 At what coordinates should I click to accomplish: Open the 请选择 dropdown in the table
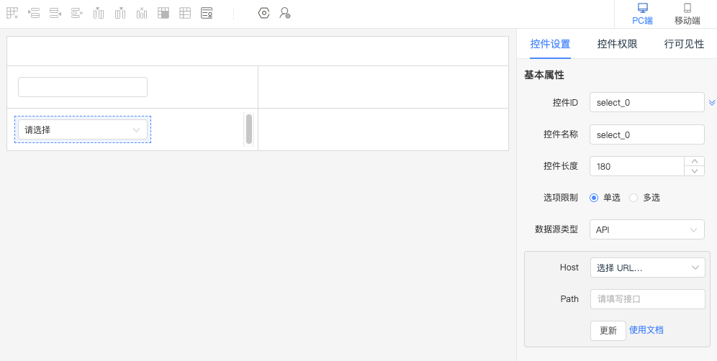pyautogui.click(x=83, y=129)
